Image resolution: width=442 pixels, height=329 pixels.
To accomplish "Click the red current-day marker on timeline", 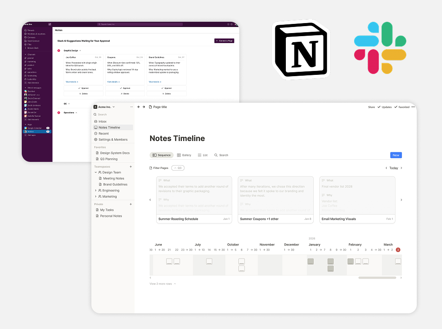I will click(398, 250).
